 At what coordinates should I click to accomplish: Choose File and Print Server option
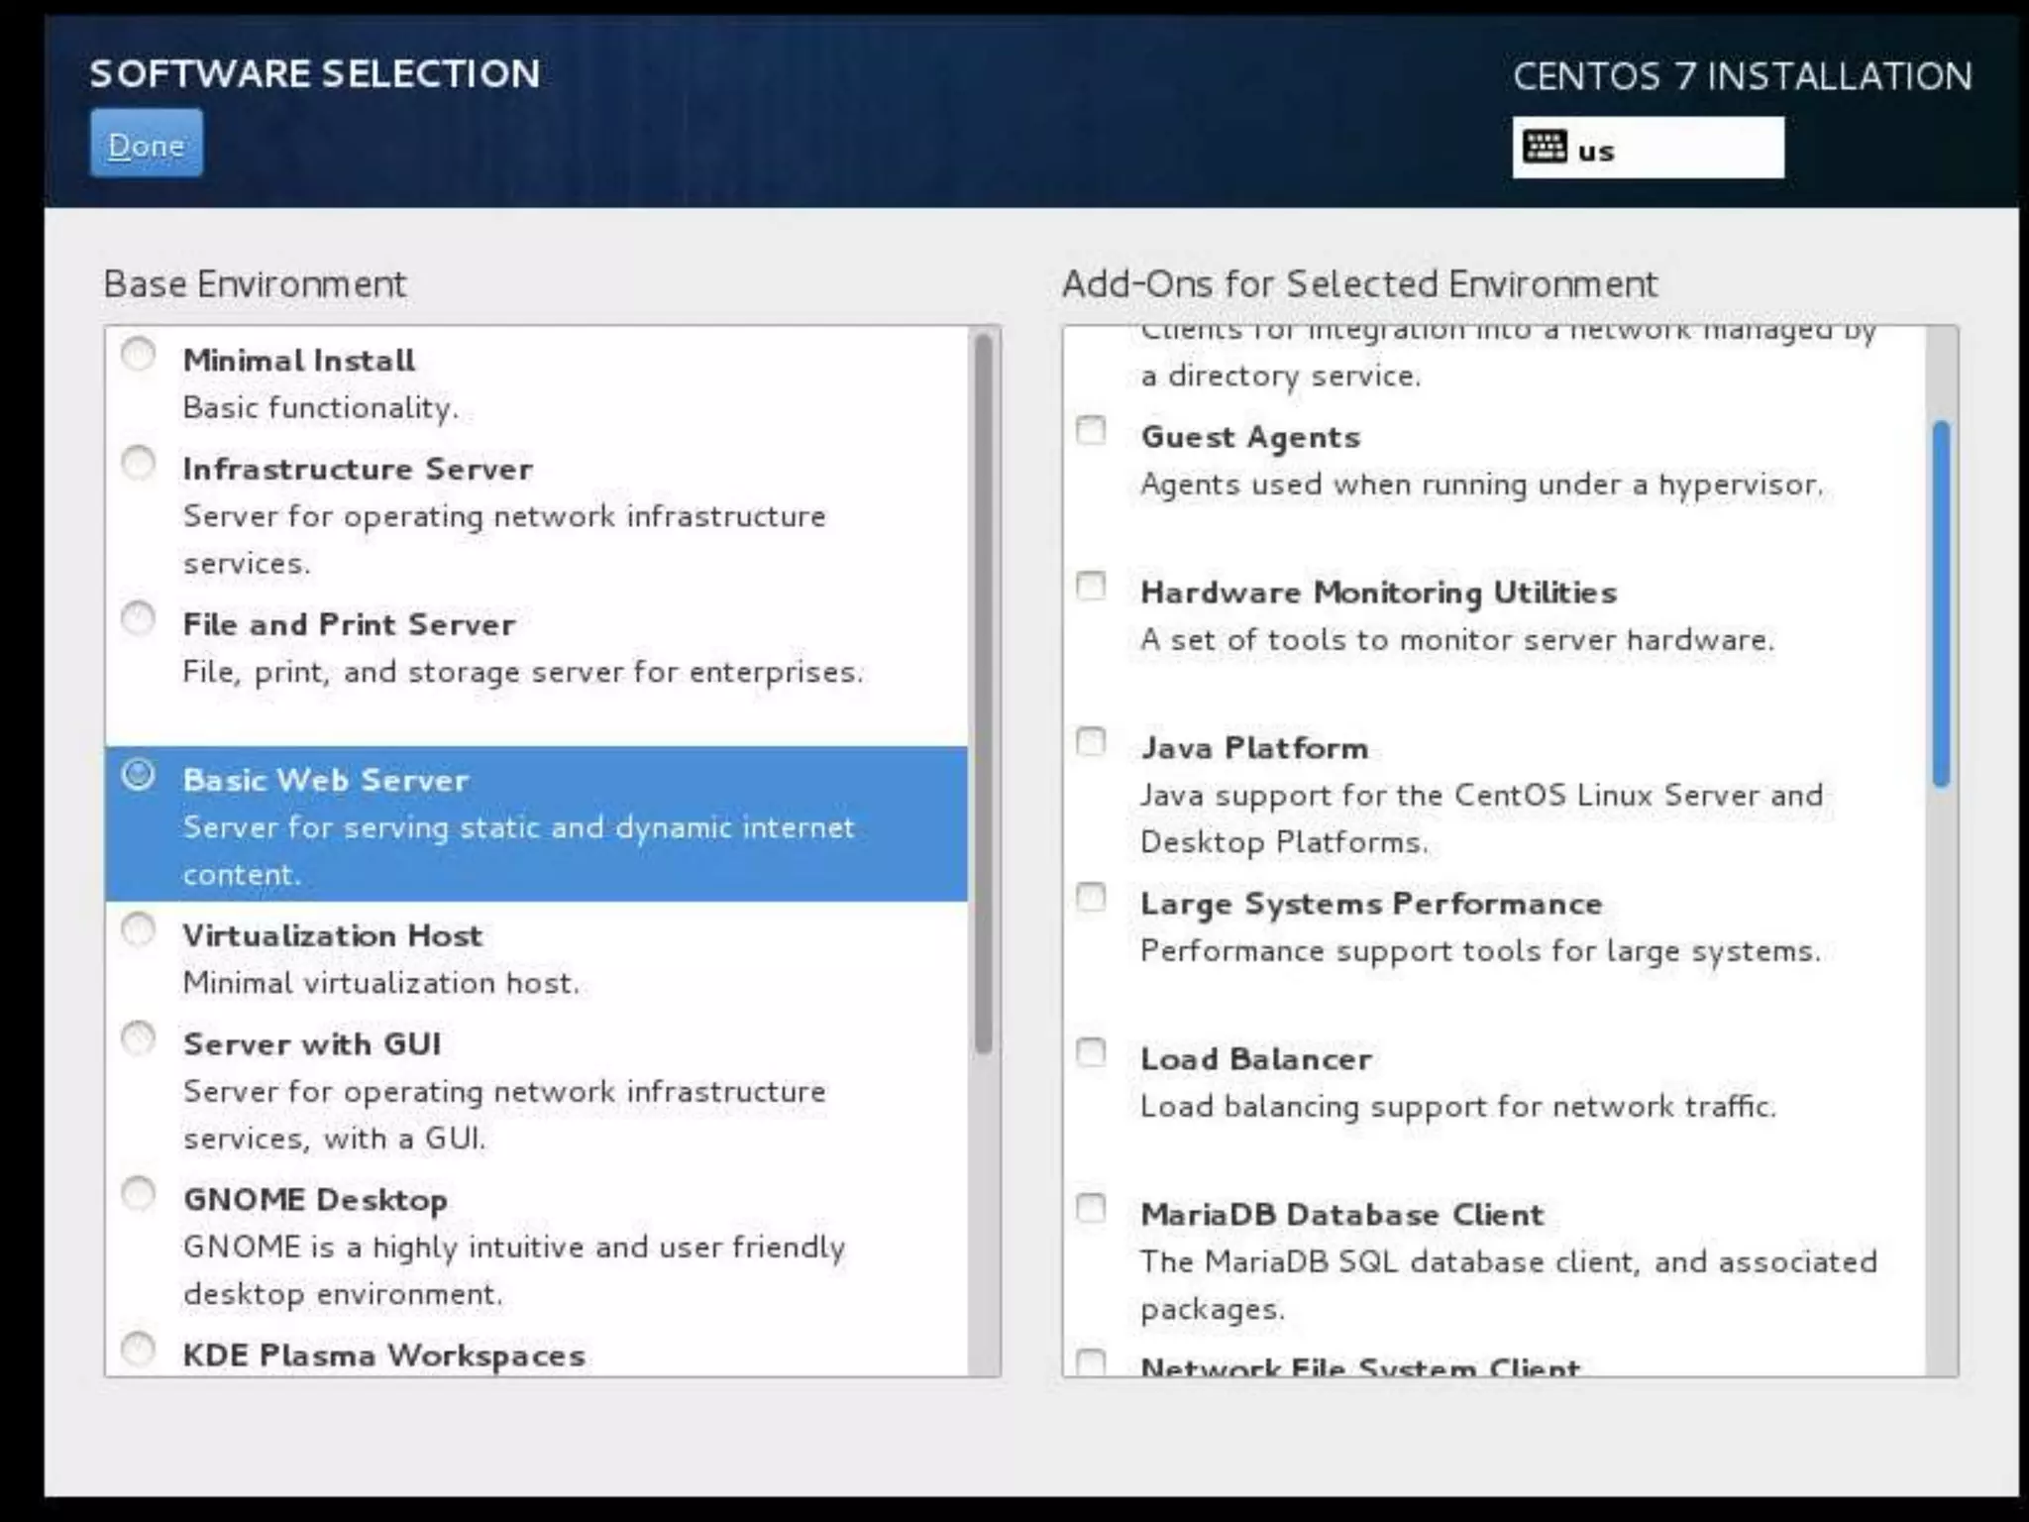[x=139, y=619]
